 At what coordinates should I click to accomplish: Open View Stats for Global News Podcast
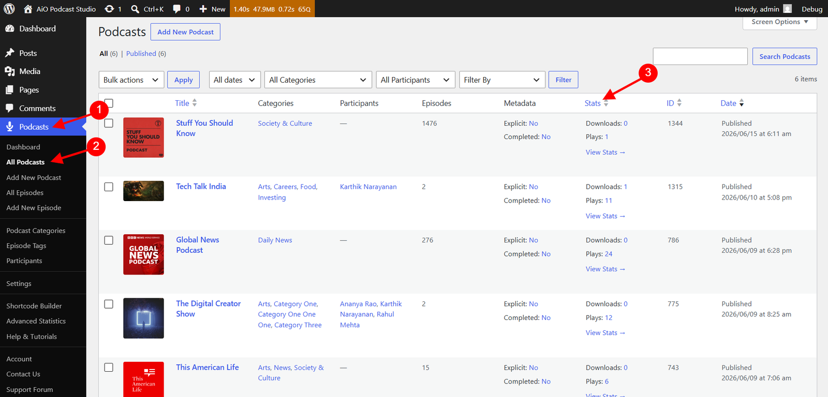(605, 269)
